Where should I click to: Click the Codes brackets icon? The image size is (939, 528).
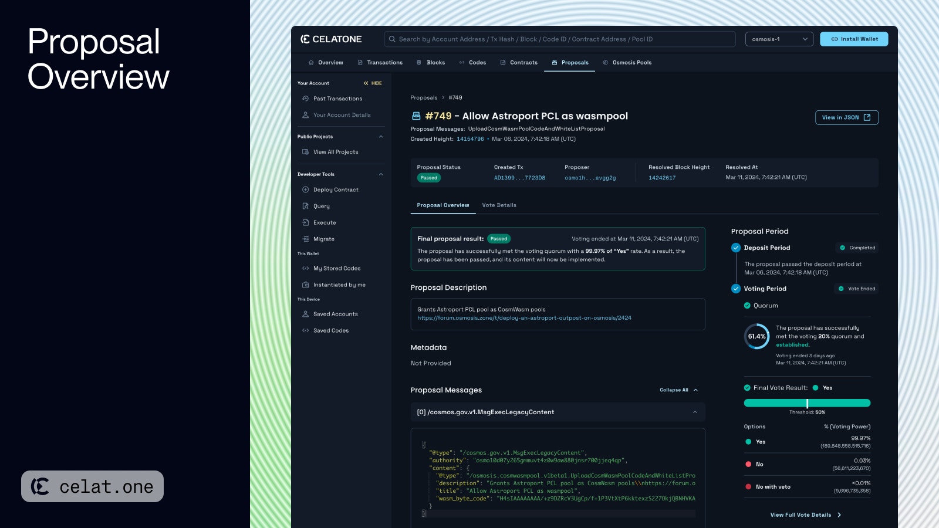tap(462, 62)
